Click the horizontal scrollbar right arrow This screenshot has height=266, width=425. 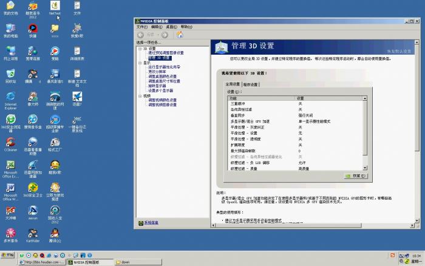[412, 225]
